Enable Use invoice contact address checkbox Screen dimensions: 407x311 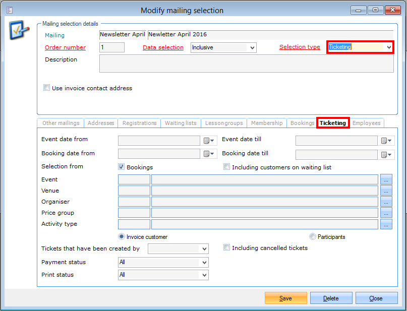[47, 88]
